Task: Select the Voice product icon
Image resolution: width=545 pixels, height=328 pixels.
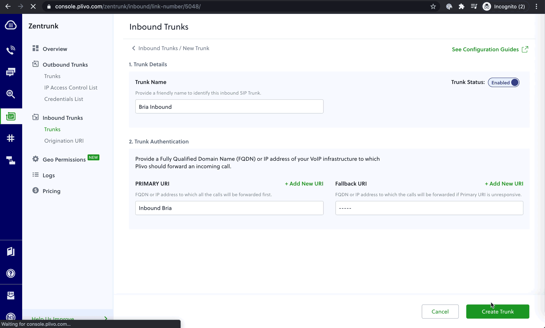Action: pyautogui.click(x=11, y=50)
